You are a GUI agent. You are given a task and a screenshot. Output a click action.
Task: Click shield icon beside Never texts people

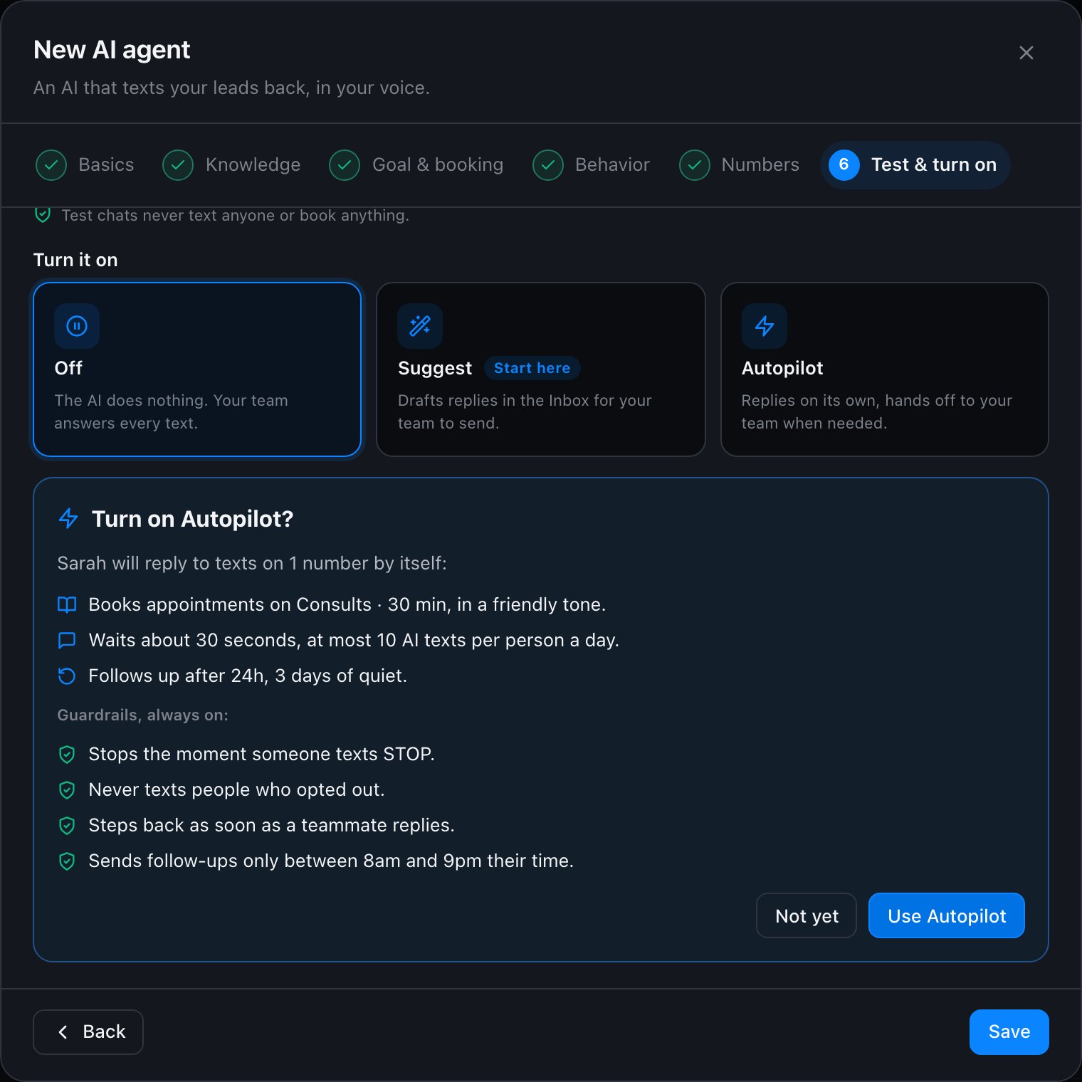(67, 790)
